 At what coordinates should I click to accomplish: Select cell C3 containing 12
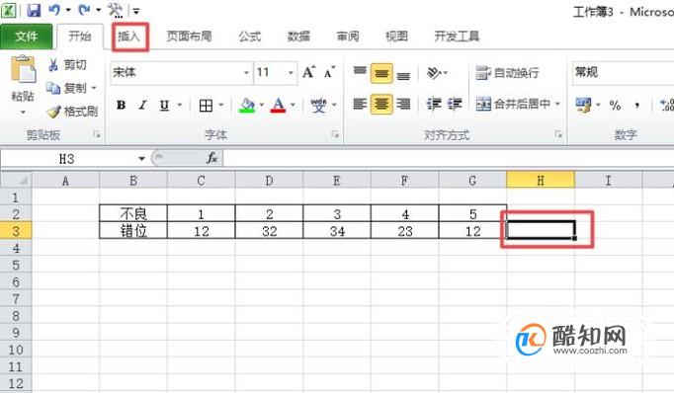coord(202,231)
